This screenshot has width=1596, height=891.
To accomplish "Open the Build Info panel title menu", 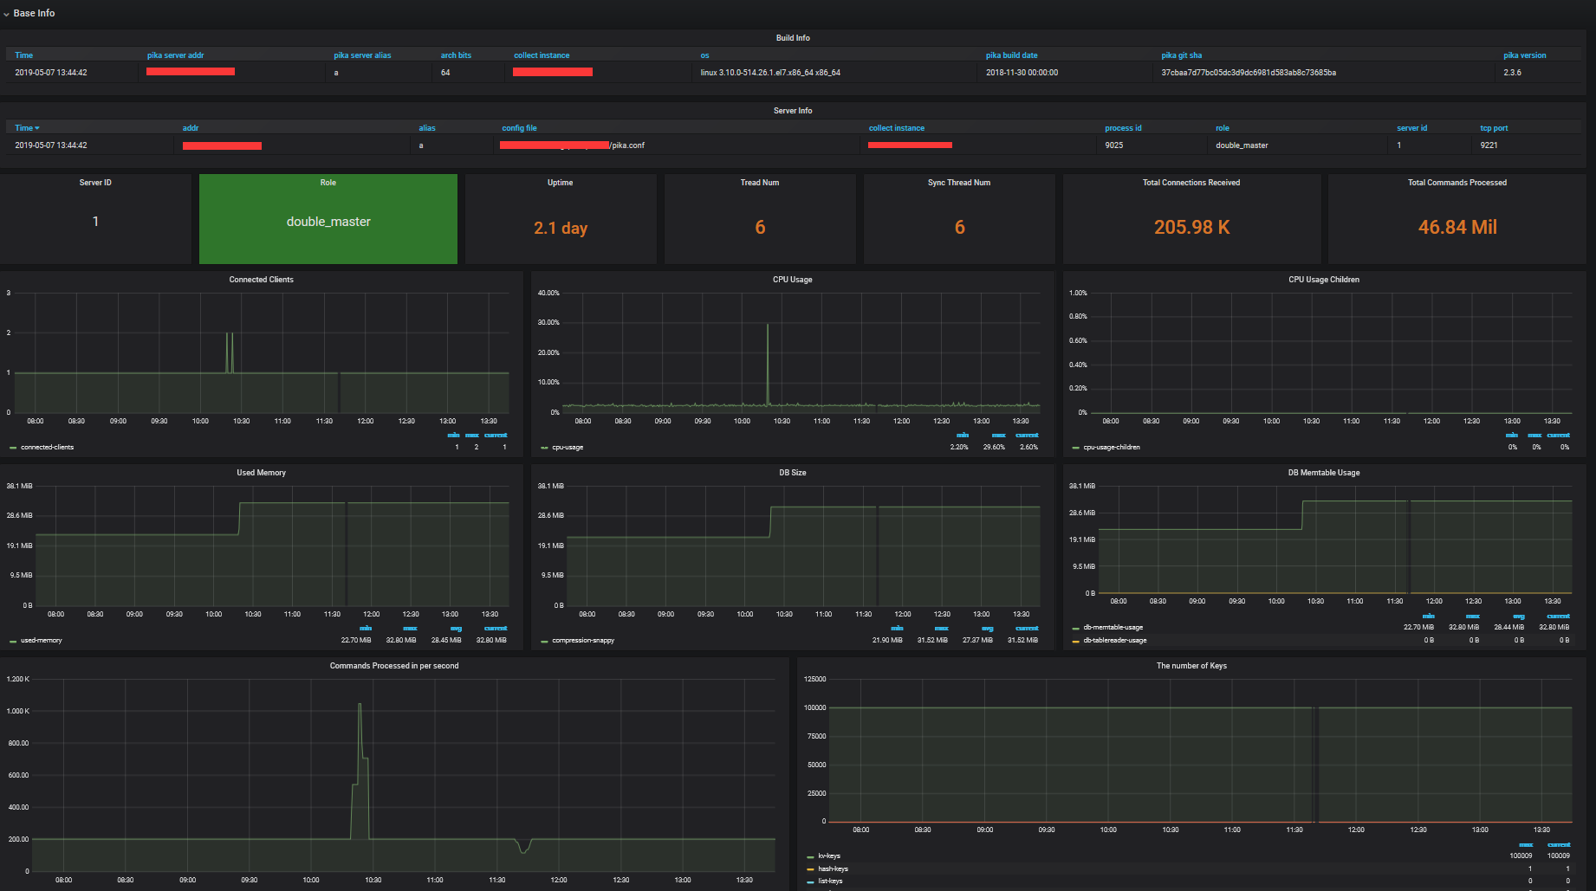I will tap(793, 38).
